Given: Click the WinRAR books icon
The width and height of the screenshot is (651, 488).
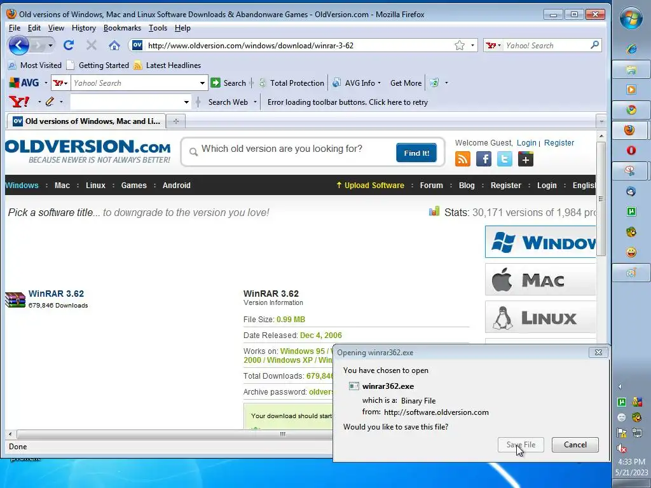Looking at the screenshot, I should click(x=15, y=300).
